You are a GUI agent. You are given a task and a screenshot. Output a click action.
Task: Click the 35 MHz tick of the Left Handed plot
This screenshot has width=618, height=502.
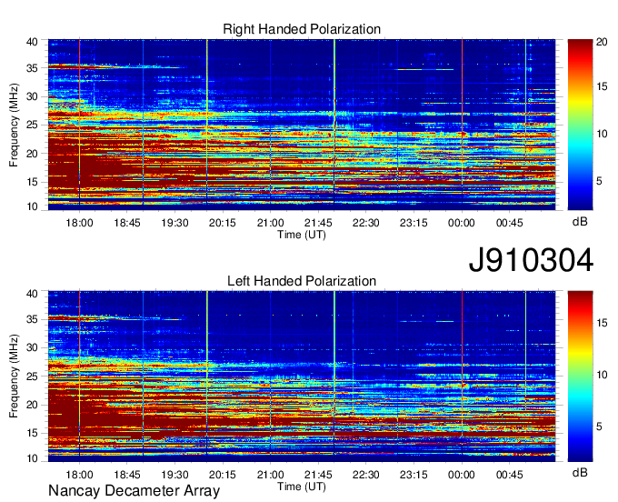tap(33, 319)
